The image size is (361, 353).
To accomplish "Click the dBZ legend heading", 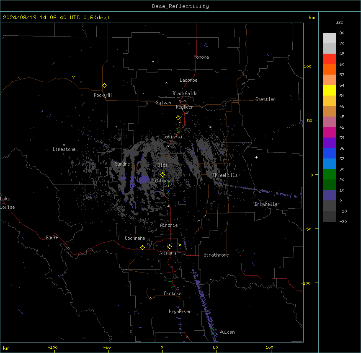I will pos(339,22).
